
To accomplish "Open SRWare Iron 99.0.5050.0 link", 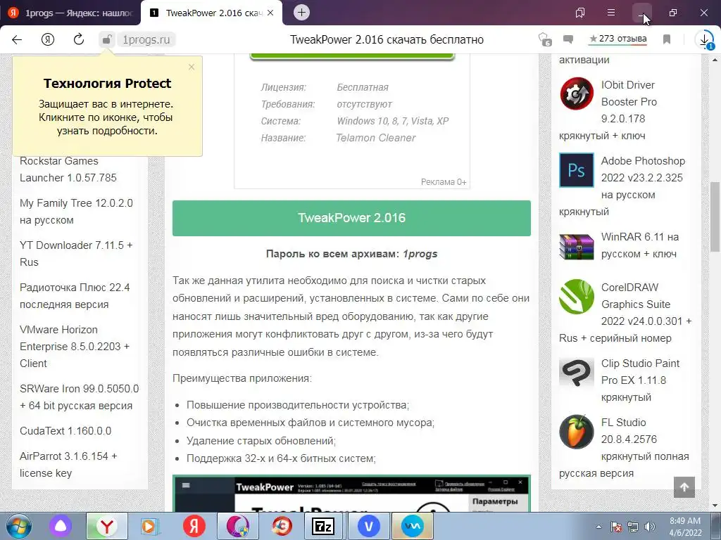I will click(79, 397).
